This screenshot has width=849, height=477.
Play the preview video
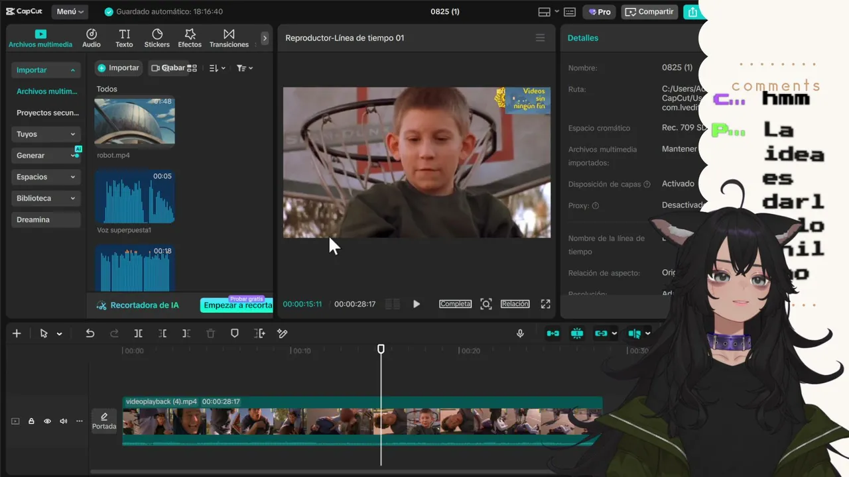[417, 304]
